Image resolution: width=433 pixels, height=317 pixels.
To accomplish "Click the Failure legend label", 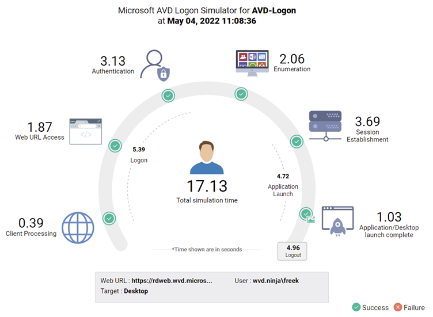I will (414, 307).
